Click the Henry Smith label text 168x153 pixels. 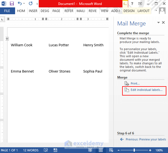93,45
